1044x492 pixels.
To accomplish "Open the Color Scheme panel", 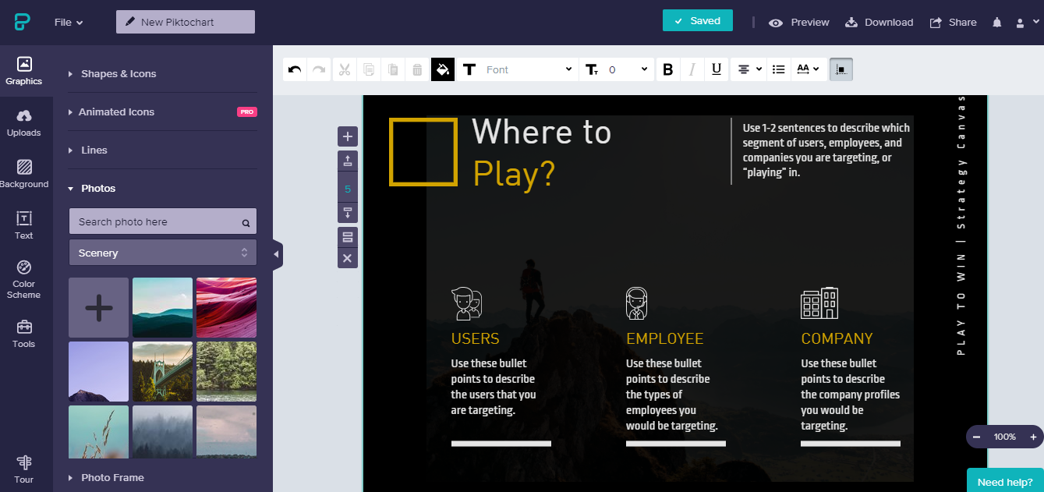I will tap(24, 279).
